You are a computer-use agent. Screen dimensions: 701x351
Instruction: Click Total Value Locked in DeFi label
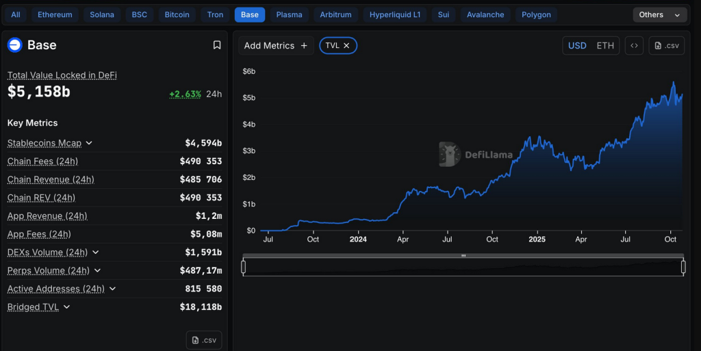pos(62,75)
